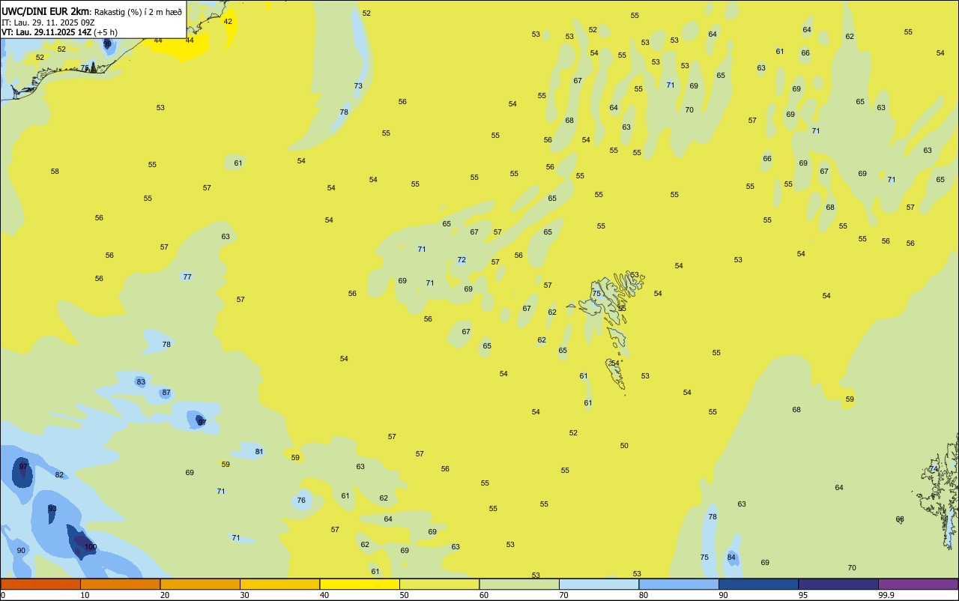Screen dimensions: 959x601
Task: Click the "IT: Lau. 29. 11. 2025 09Z" line
Action: 48,22
